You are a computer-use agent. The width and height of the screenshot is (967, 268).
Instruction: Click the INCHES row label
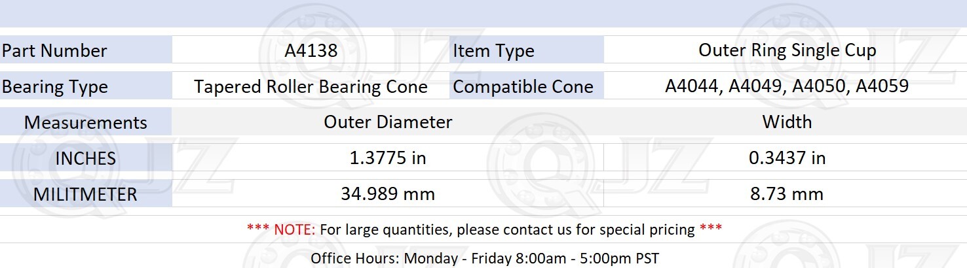86,158
